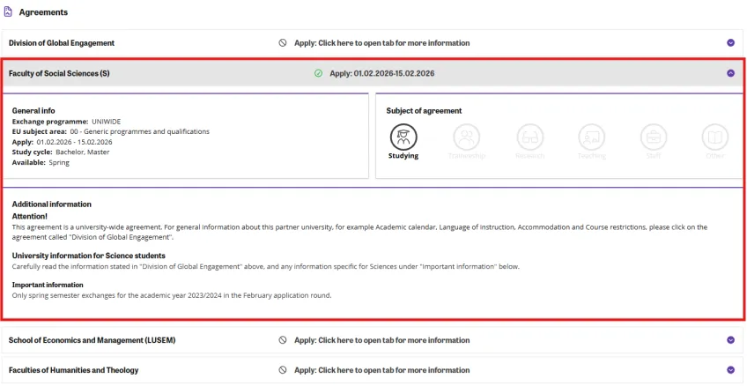Click the Staff briefcase icon
The width and height of the screenshot is (747, 386).
(654, 137)
